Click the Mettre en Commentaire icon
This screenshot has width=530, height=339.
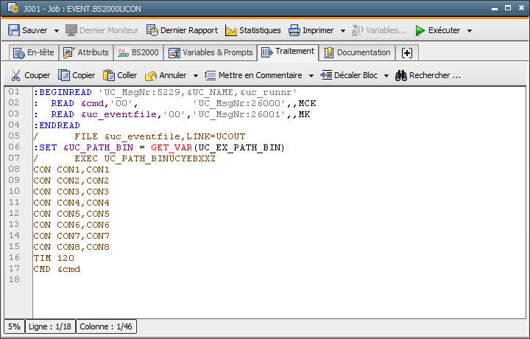[211, 75]
